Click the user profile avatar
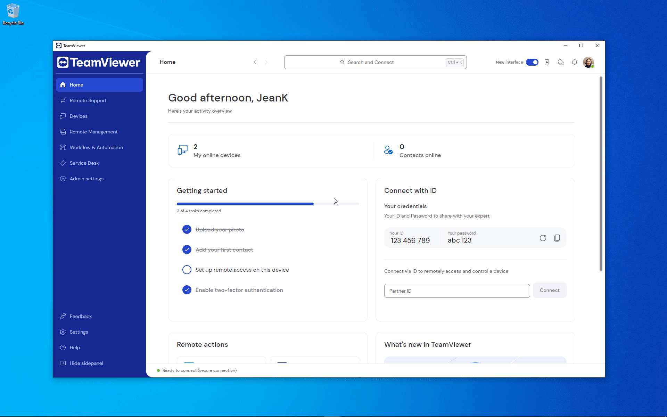The width and height of the screenshot is (667, 417). click(x=588, y=62)
